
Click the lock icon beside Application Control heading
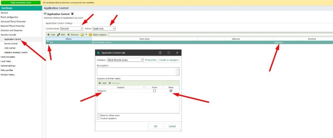72,14
